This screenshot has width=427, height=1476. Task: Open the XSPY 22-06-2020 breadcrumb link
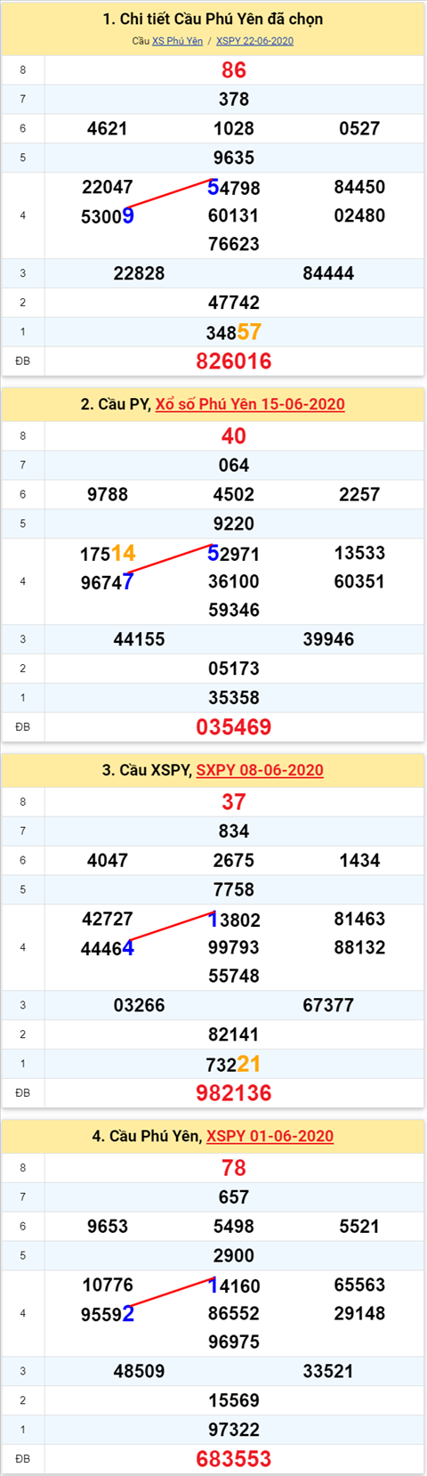point(254,41)
